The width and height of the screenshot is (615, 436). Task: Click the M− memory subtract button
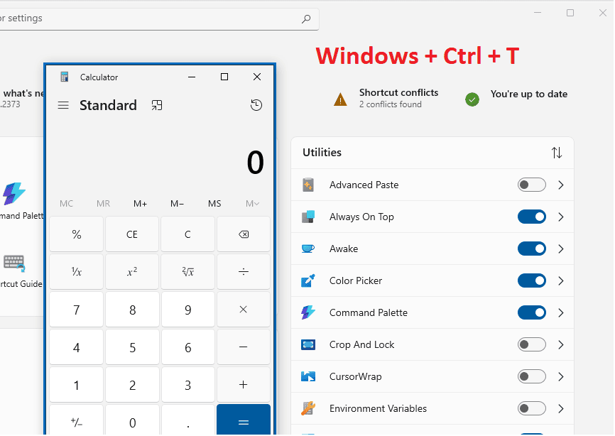[177, 204]
